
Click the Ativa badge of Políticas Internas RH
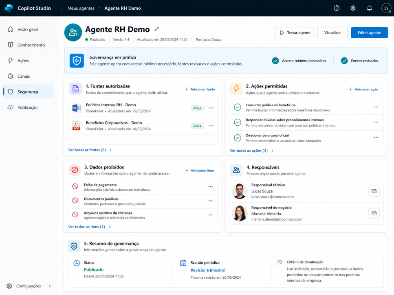point(197,108)
